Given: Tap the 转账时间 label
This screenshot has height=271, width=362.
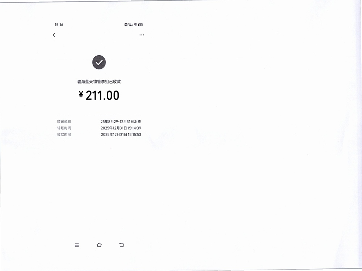Looking at the screenshot, I should click(x=64, y=128).
